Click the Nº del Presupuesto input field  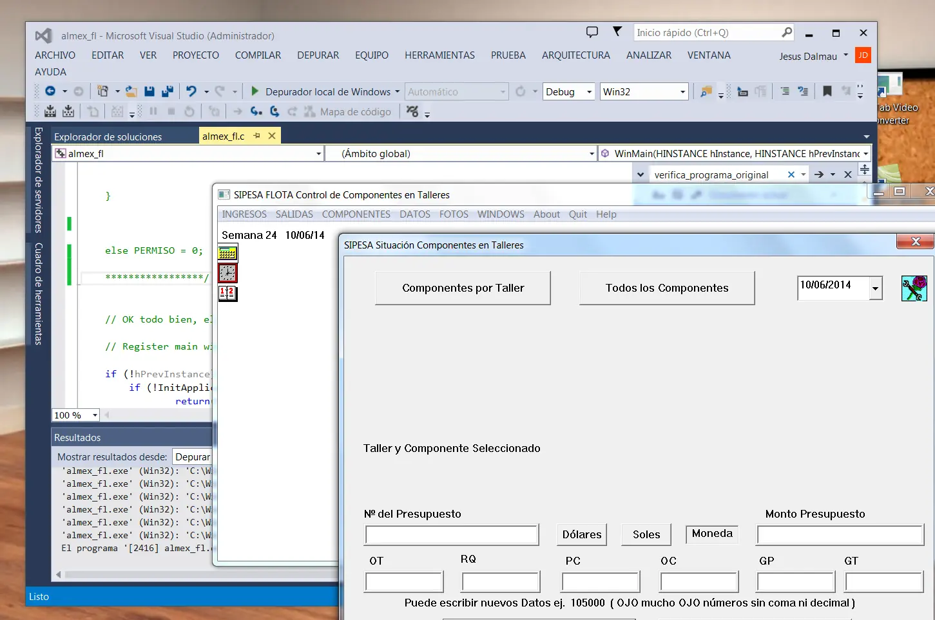point(452,535)
